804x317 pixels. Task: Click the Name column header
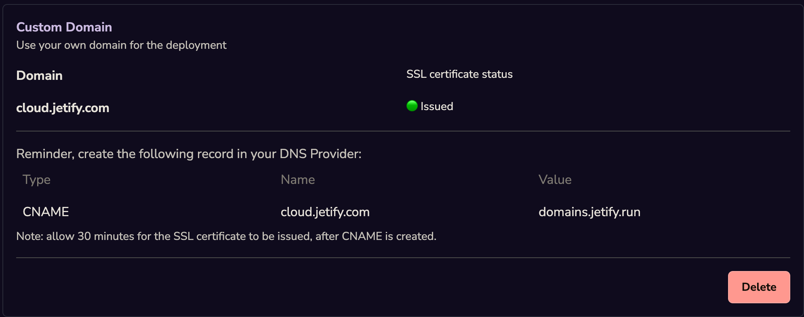298,179
